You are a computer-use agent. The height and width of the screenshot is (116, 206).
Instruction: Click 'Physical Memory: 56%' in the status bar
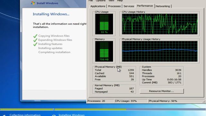click(x=163, y=101)
